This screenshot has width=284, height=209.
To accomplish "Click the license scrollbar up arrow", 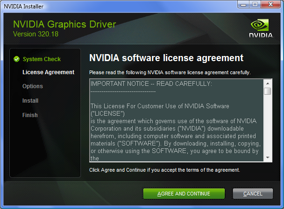I will (268, 84).
